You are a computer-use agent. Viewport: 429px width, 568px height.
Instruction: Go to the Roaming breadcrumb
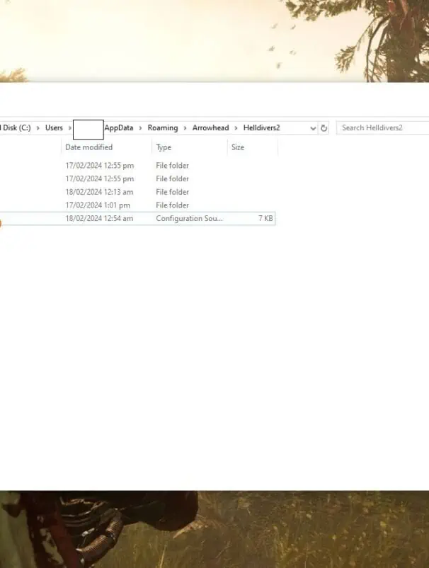click(163, 128)
